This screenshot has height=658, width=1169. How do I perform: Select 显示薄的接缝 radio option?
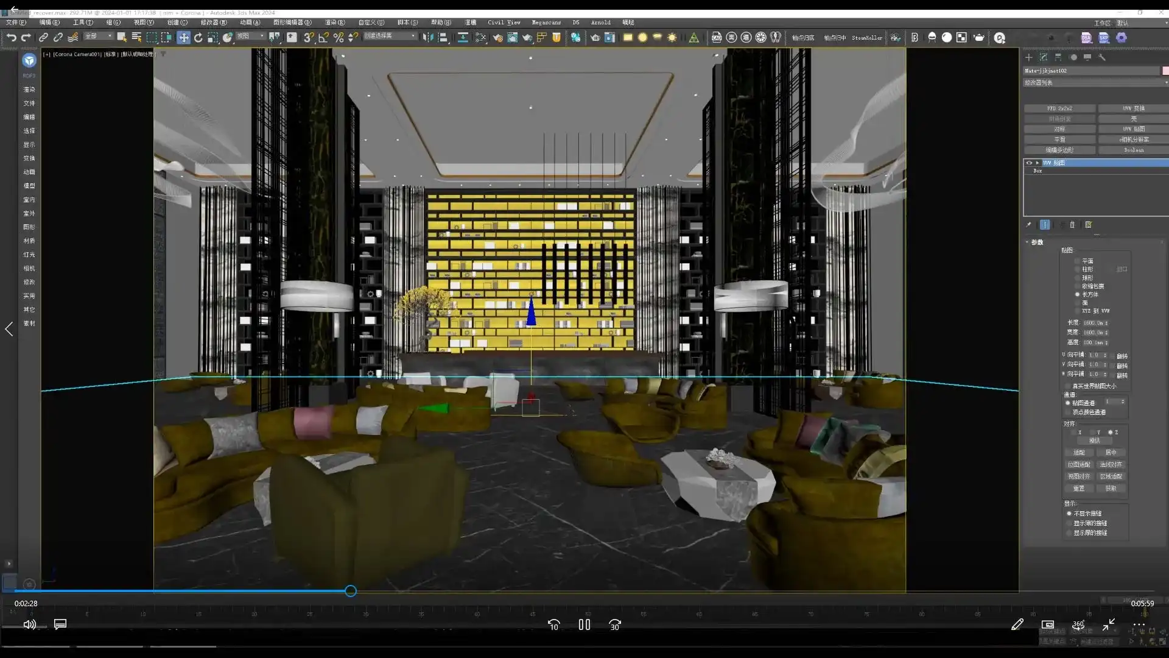pyautogui.click(x=1069, y=523)
